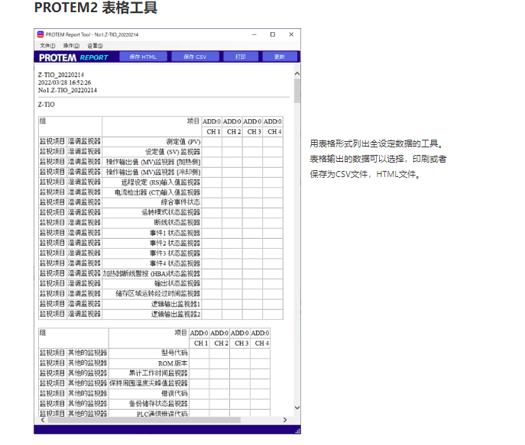Image resolution: width=525 pixels, height=445 pixels.
Task: Open the 设置(S) menu
Action: click(x=95, y=46)
